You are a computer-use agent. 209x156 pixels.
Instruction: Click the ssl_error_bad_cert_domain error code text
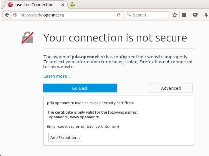point(93,126)
